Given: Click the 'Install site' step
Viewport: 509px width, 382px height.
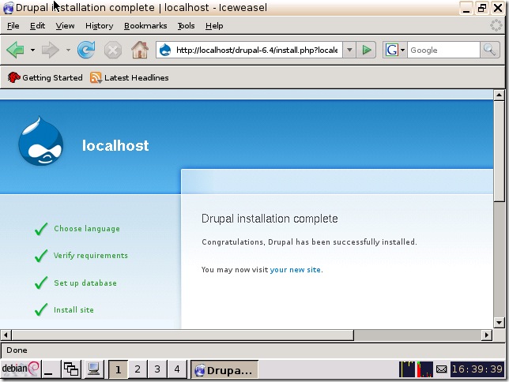Looking at the screenshot, I should 74,309.
